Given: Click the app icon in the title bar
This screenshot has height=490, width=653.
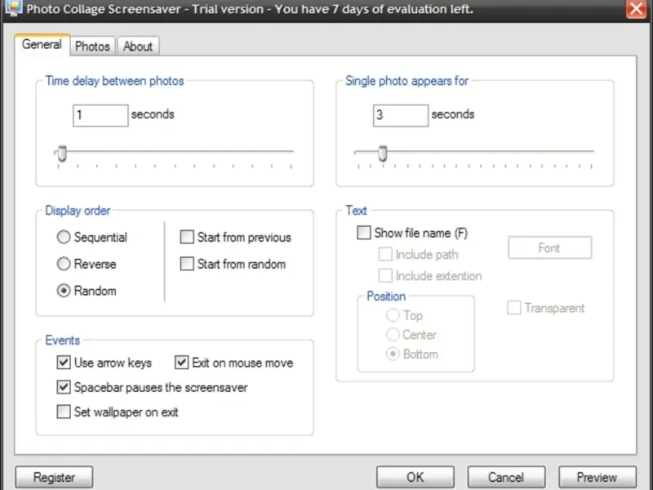Looking at the screenshot, I should click(x=12, y=8).
